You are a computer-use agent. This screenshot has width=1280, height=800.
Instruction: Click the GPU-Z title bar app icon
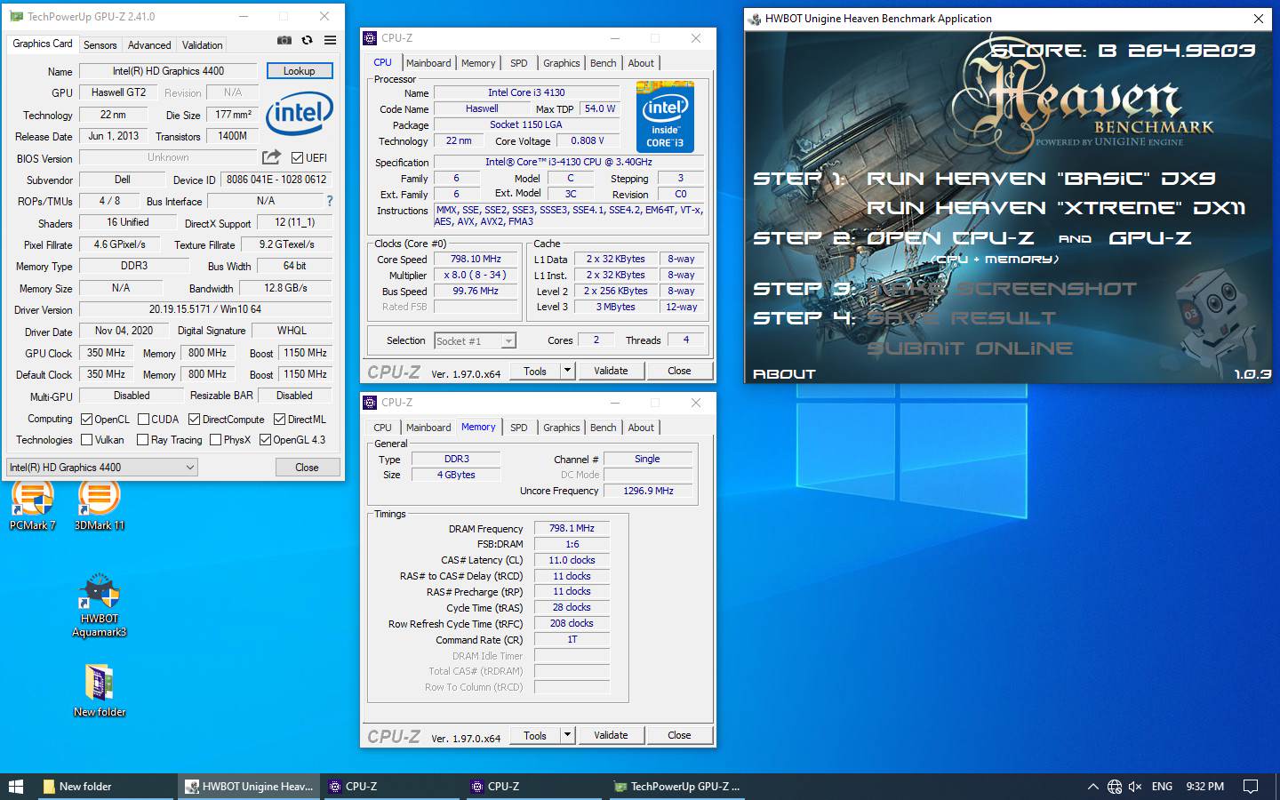click(15, 16)
